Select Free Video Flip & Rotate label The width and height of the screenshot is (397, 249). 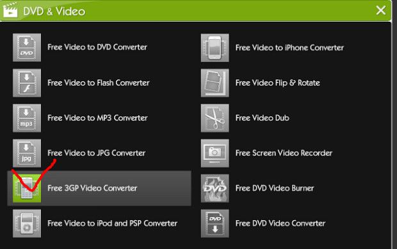(x=278, y=83)
